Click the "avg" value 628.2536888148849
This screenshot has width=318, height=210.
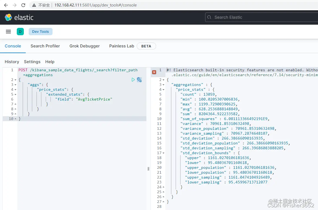218,109
